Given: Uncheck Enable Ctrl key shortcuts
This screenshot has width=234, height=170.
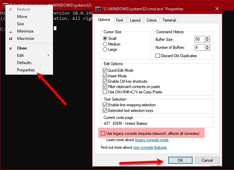Looking at the screenshot, I should pos(105,81).
